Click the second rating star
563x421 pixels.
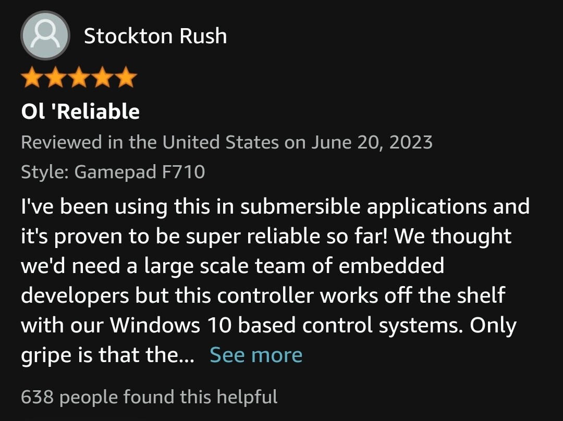[x=55, y=79]
